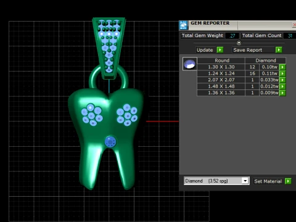This screenshot has width=296, height=222.
Task: Click green arrow on 1.24 X 1.24 row
Action: 282,73
